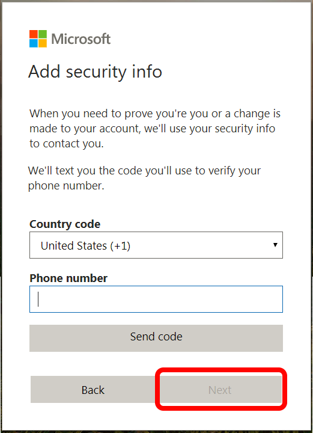Click the green square of the Microsoft logo
313x433 pixels.
click(x=43, y=34)
